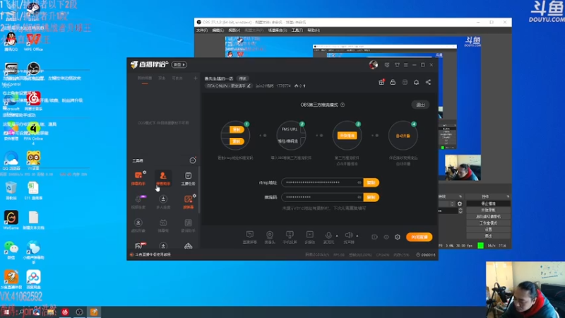Select the first scene tab with orange underline
Image resolution: width=565 pixels, height=318 pixels.
point(145,78)
